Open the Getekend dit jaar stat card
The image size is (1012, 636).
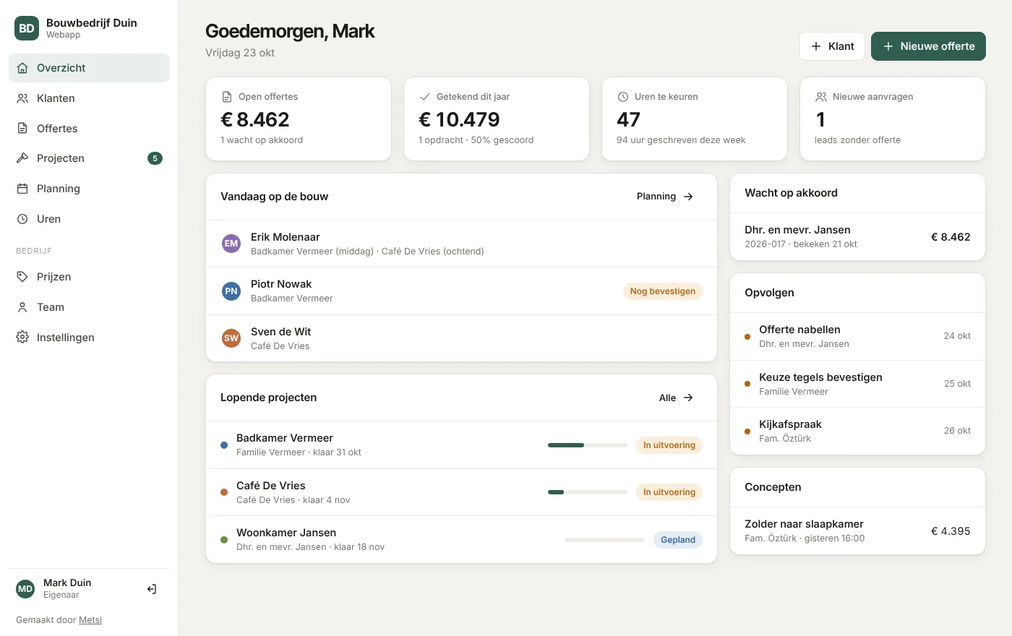497,119
